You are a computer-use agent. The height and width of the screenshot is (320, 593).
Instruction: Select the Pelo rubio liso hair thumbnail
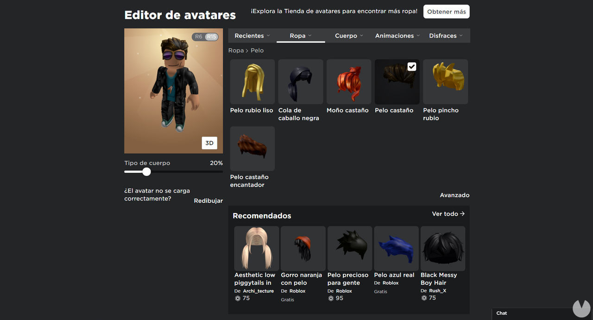252,82
